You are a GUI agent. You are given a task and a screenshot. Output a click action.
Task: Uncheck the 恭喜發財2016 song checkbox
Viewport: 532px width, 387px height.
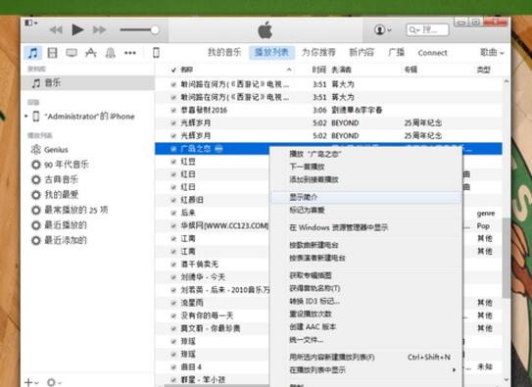pyautogui.click(x=173, y=111)
